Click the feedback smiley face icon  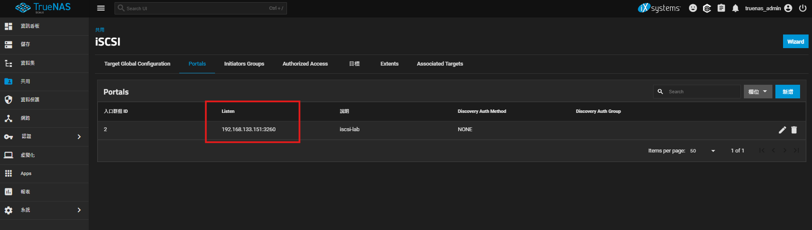(x=693, y=8)
